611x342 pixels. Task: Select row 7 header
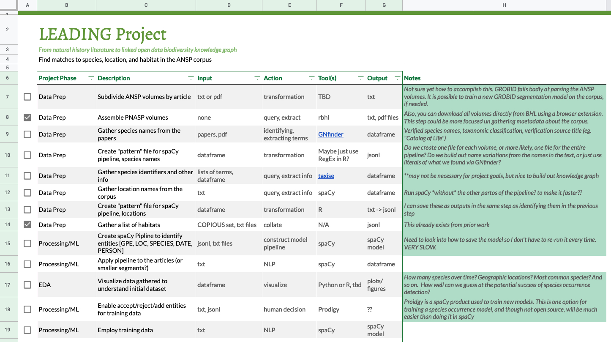pyautogui.click(x=9, y=97)
